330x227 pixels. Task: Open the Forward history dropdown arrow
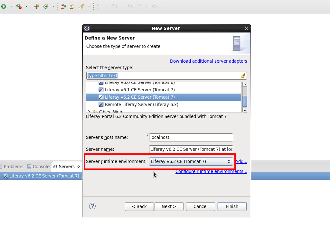[x=162, y=6]
